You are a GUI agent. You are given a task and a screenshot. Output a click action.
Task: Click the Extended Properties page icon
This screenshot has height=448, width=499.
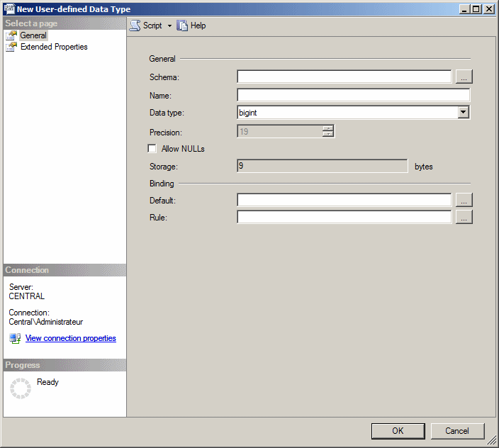(11, 47)
